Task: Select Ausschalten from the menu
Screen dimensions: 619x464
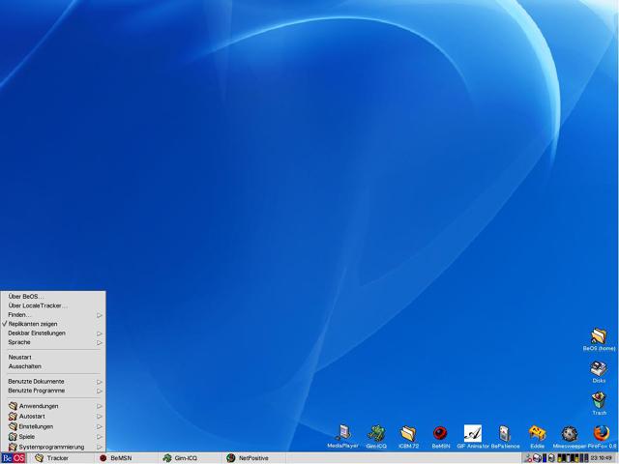Action: 53,366
